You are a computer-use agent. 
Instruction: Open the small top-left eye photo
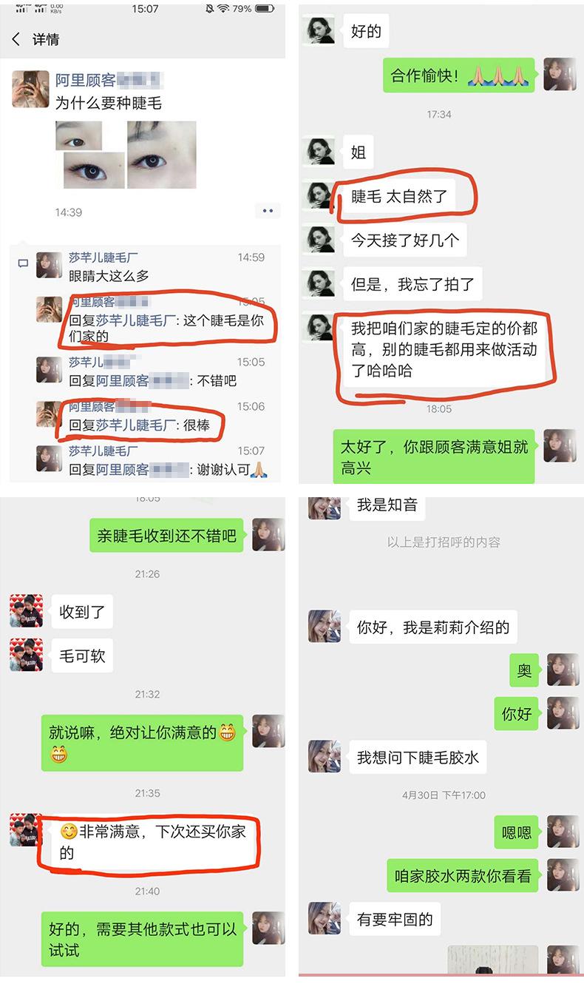point(80,135)
